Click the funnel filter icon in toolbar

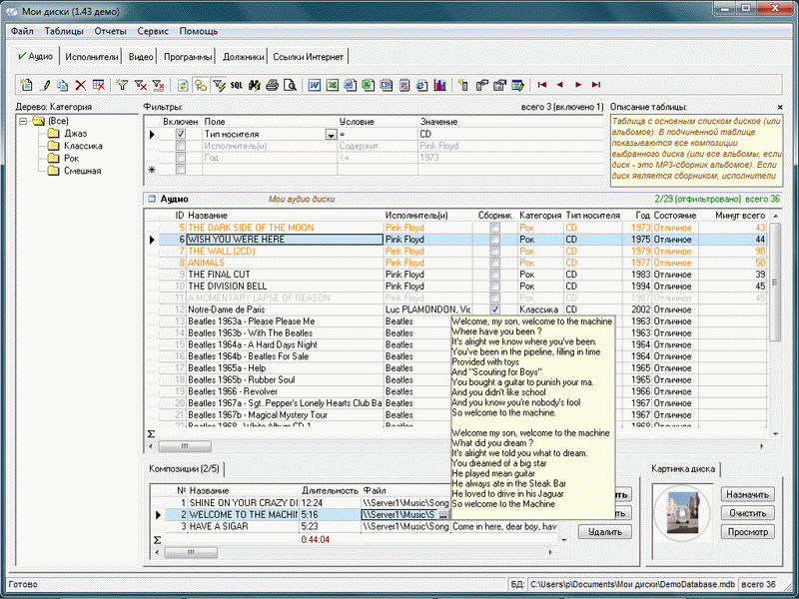[x=123, y=85]
